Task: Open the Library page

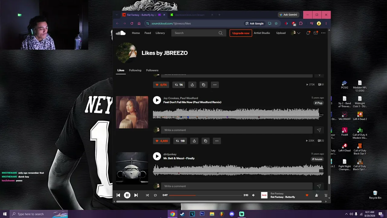Action: click(x=160, y=33)
